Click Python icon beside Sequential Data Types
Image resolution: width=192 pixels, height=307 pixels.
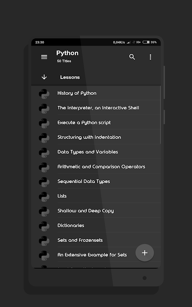point(44,182)
